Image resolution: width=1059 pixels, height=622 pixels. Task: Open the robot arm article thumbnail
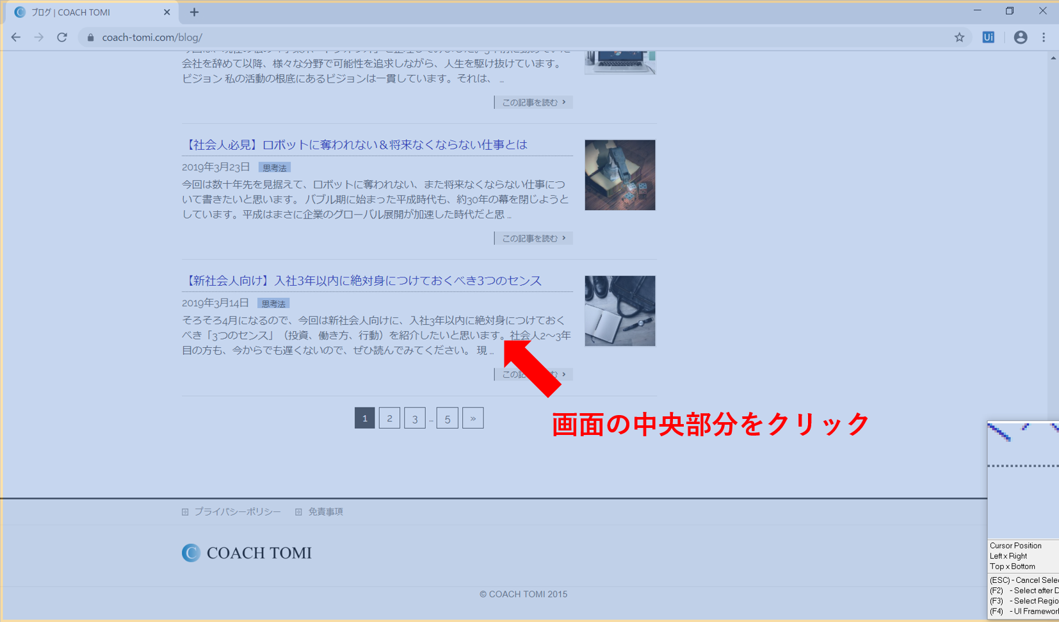point(620,175)
